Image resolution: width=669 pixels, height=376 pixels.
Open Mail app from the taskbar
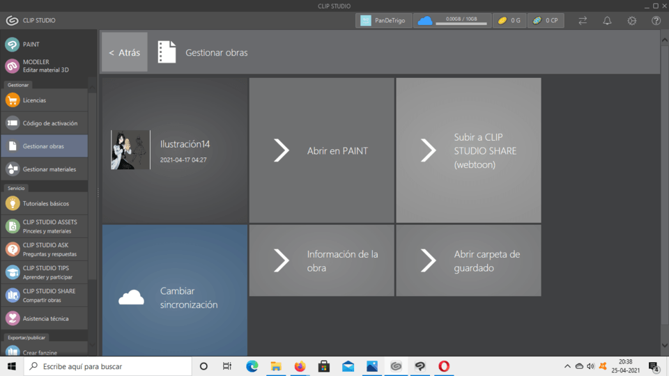(348, 366)
